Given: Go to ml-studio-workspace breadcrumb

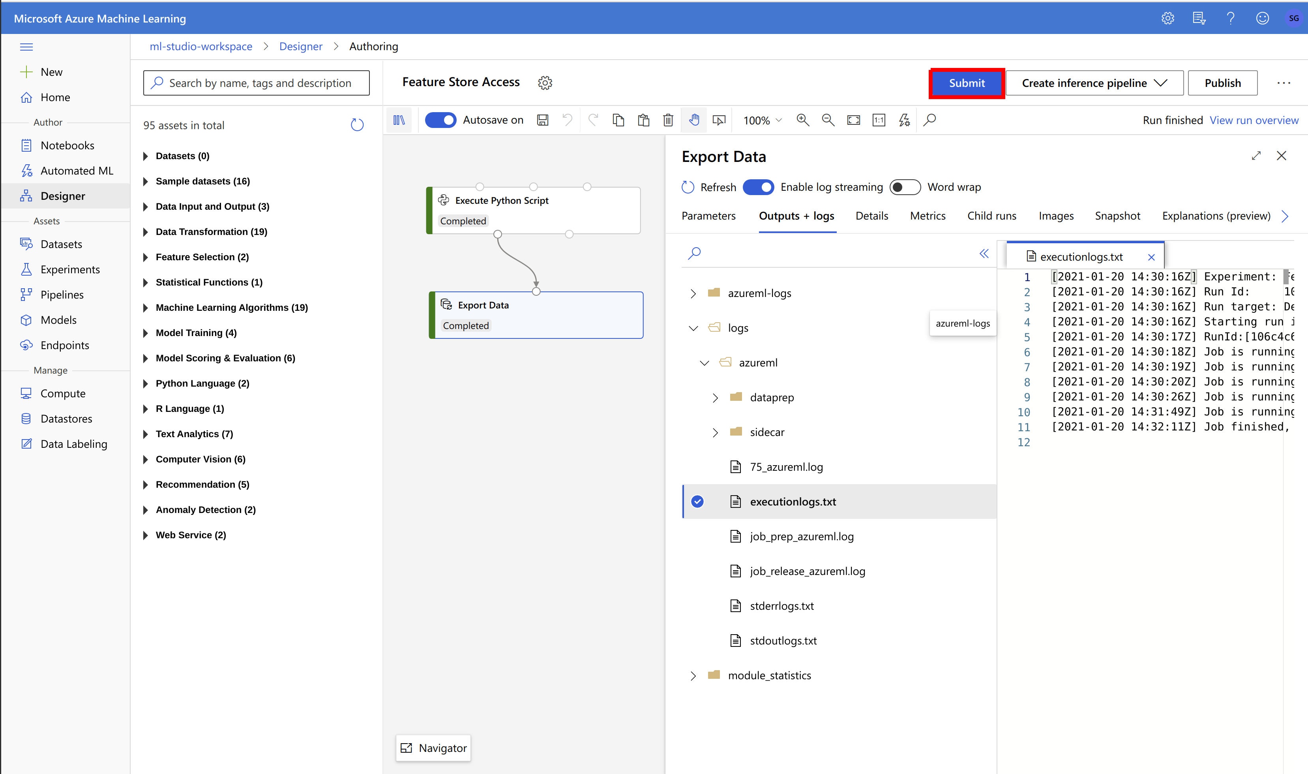Looking at the screenshot, I should (201, 47).
